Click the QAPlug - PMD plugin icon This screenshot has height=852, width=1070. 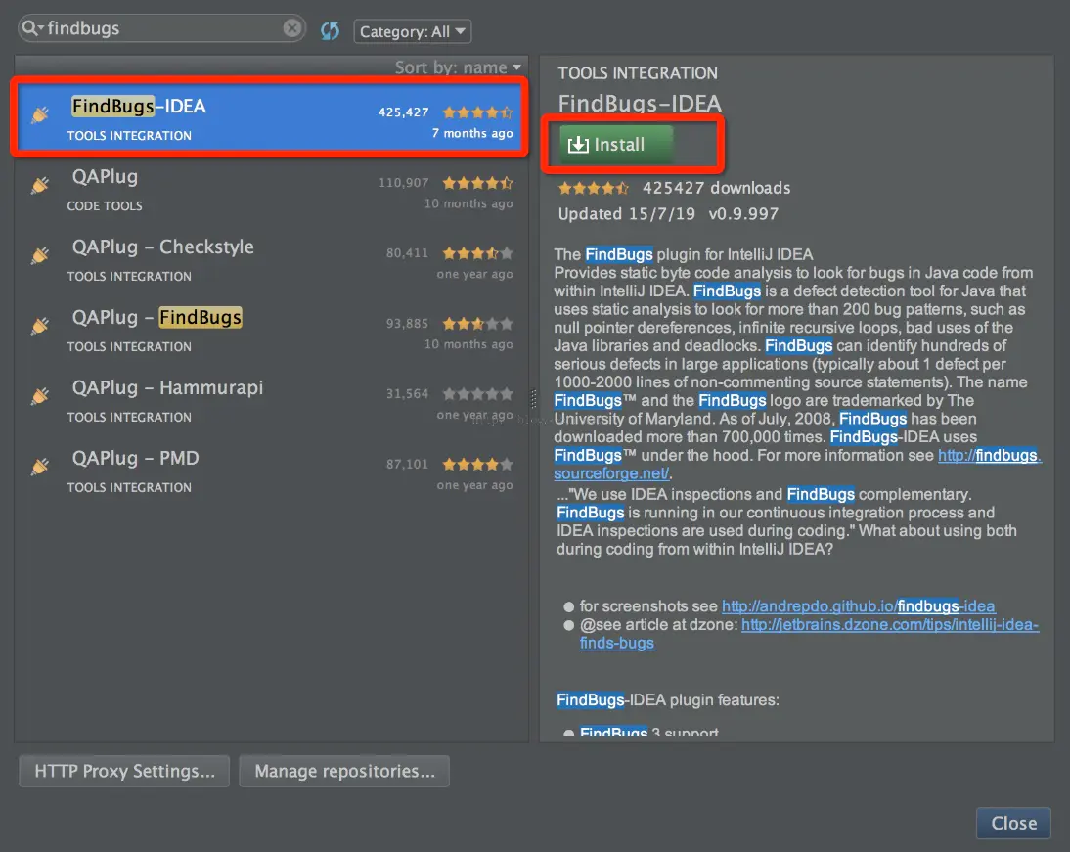pyautogui.click(x=40, y=467)
